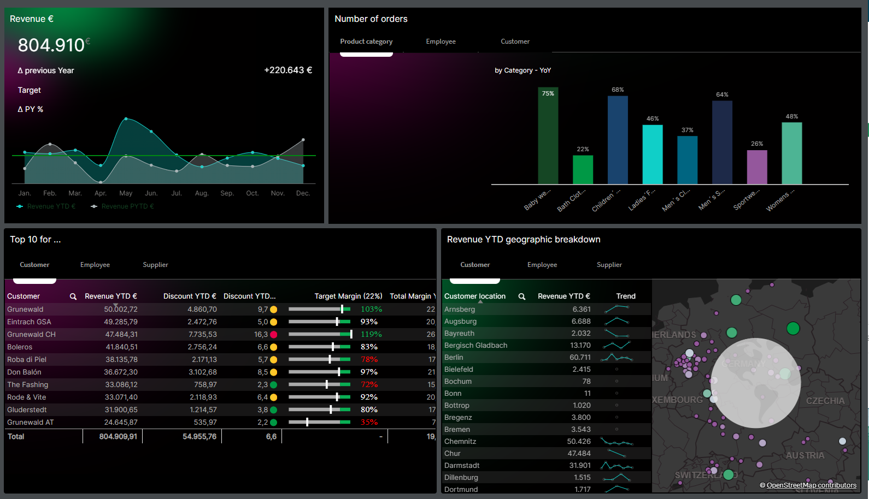Click the search icon beside Customer location header

coord(522,296)
